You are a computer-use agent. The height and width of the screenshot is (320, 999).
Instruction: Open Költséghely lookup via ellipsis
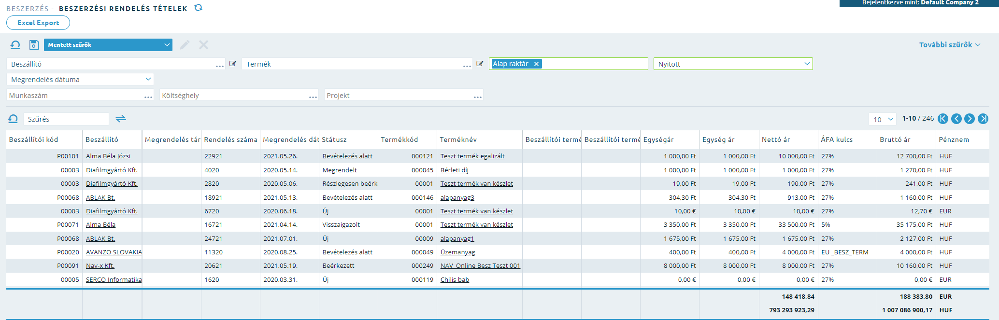pyautogui.click(x=313, y=97)
